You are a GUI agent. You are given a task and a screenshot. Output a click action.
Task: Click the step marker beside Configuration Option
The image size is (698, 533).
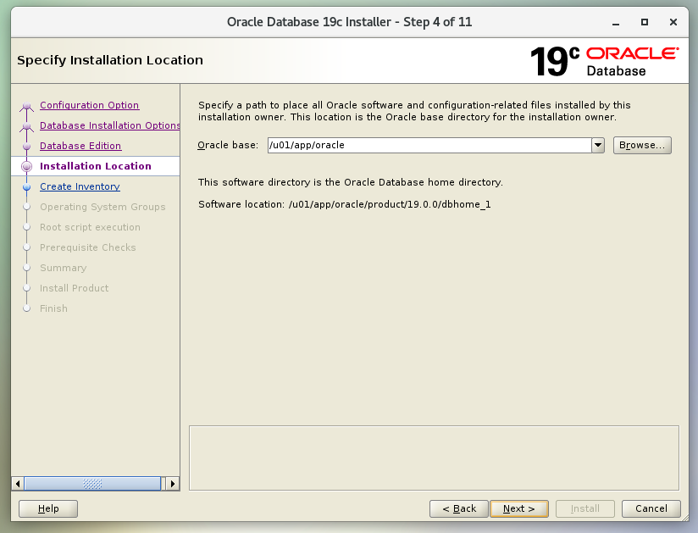click(27, 106)
